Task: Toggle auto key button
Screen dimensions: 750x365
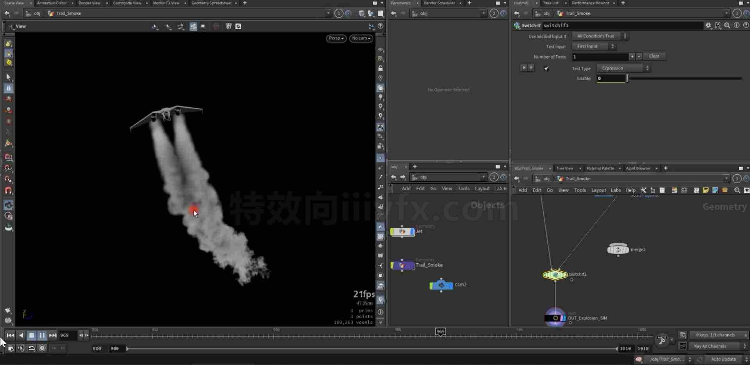Action: pos(662,340)
